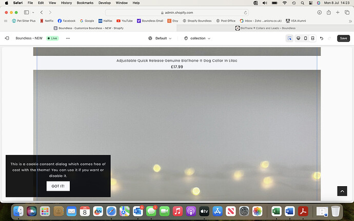354x221 pixels.
Task: Switch preview to desktop view icon
Action: tap(298, 38)
